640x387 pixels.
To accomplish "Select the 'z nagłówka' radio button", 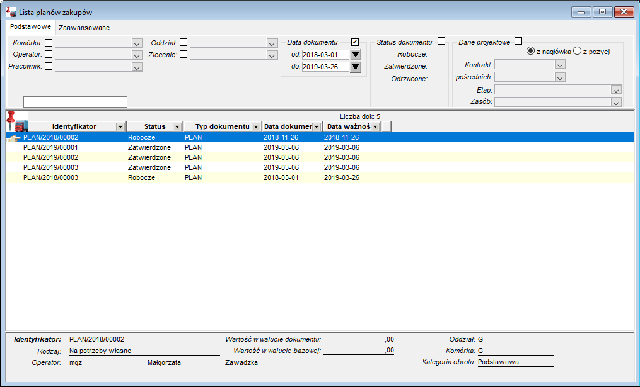I will 531,51.
